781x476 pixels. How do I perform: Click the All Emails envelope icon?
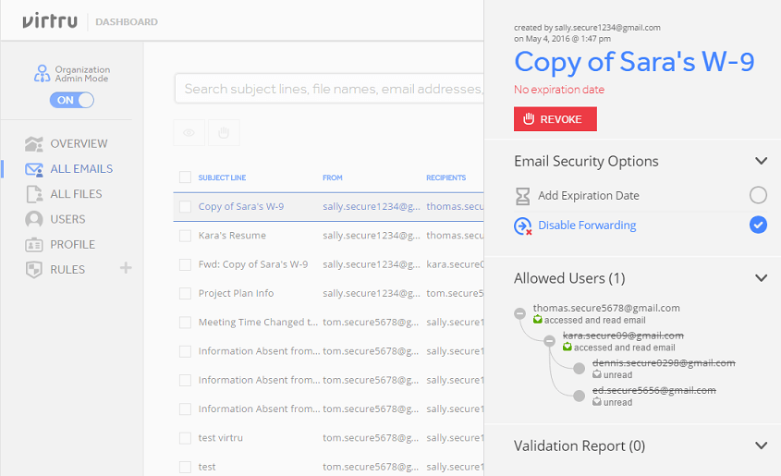click(x=34, y=169)
